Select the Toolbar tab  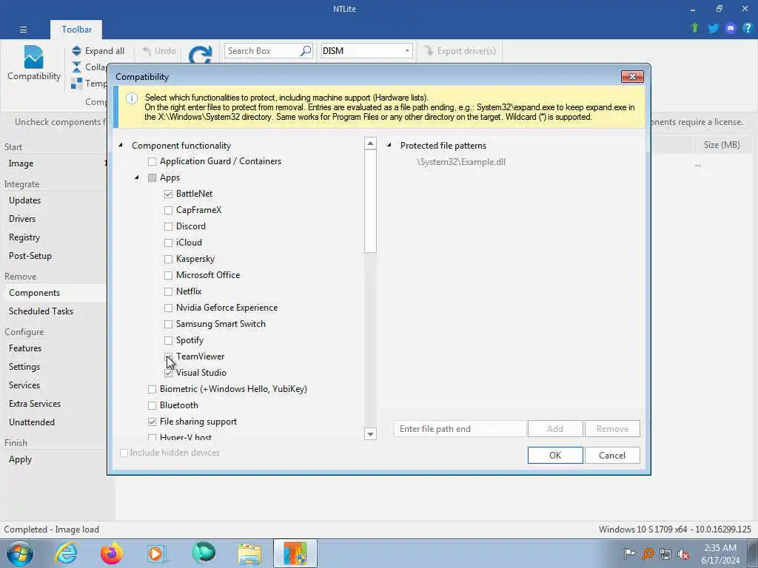point(76,30)
